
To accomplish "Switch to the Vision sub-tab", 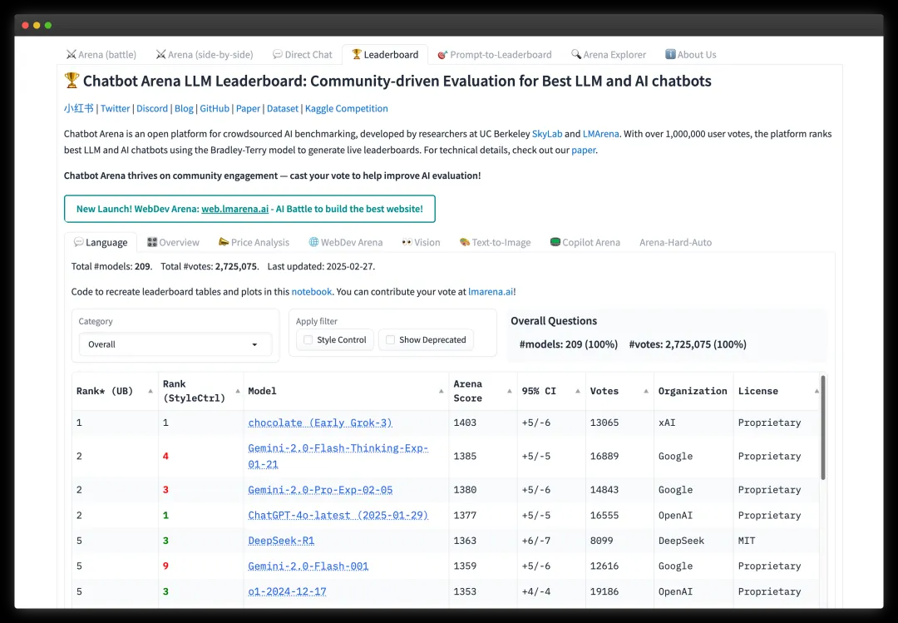I will [421, 242].
